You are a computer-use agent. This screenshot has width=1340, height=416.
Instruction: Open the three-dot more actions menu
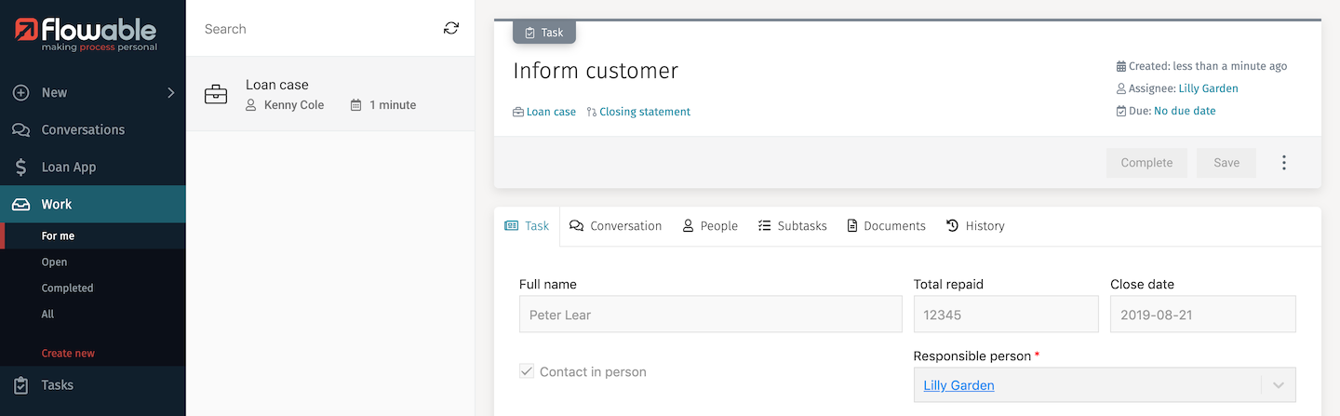[x=1284, y=163]
